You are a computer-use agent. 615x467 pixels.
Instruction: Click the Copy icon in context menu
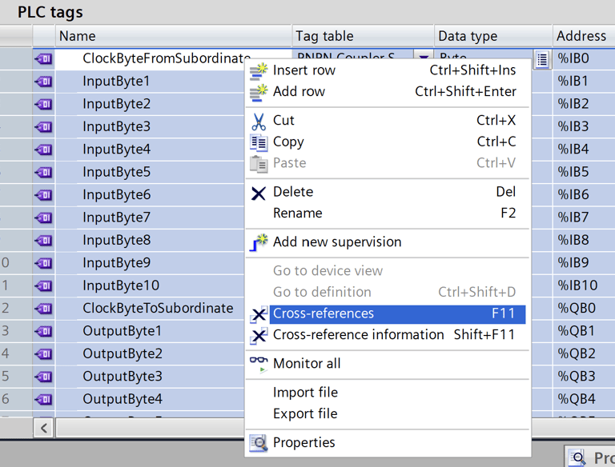click(259, 142)
